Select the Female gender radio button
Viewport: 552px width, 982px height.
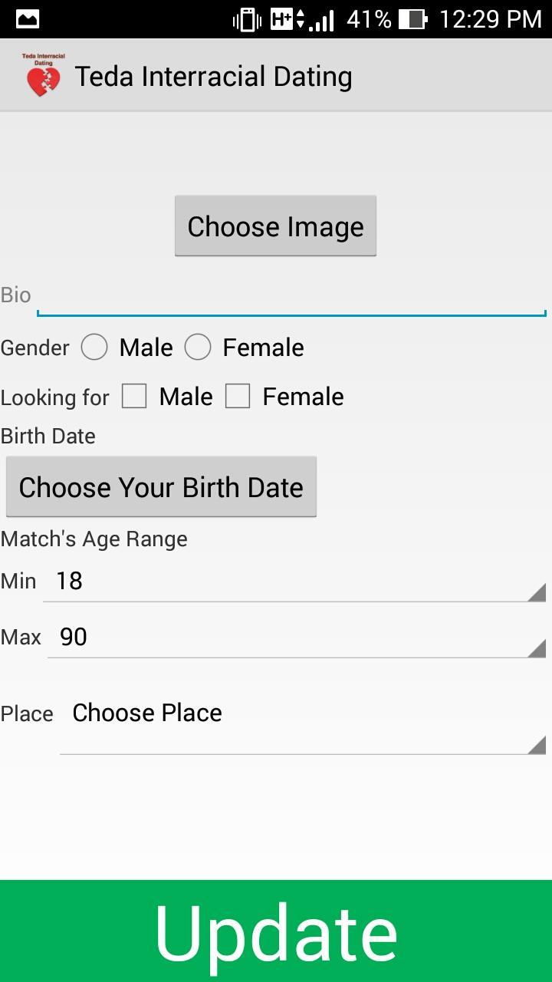198,348
